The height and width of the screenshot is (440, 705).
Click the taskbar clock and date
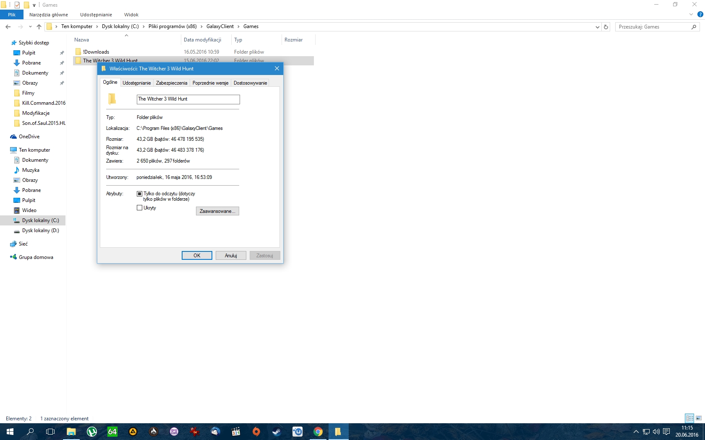click(x=687, y=432)
